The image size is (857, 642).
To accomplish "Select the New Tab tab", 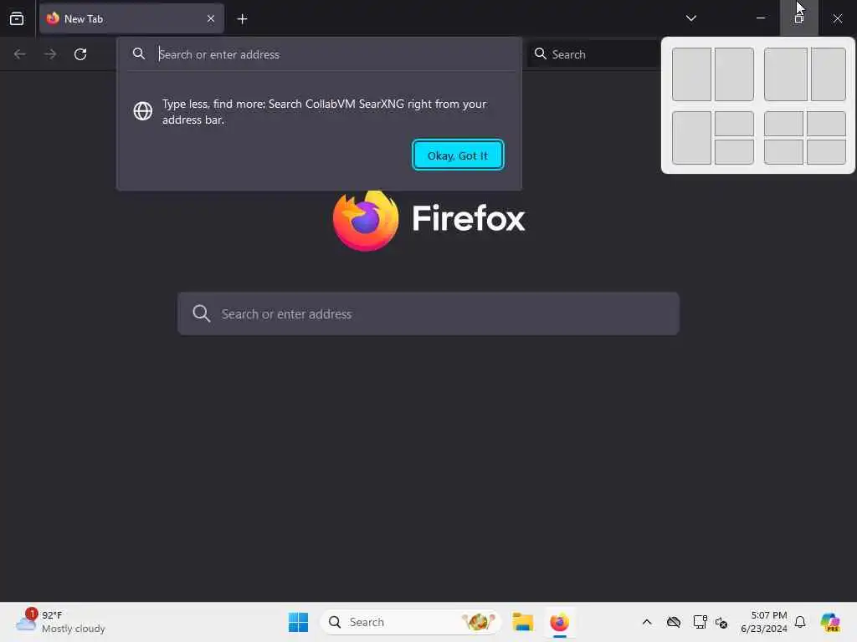I will pos(131,18).
